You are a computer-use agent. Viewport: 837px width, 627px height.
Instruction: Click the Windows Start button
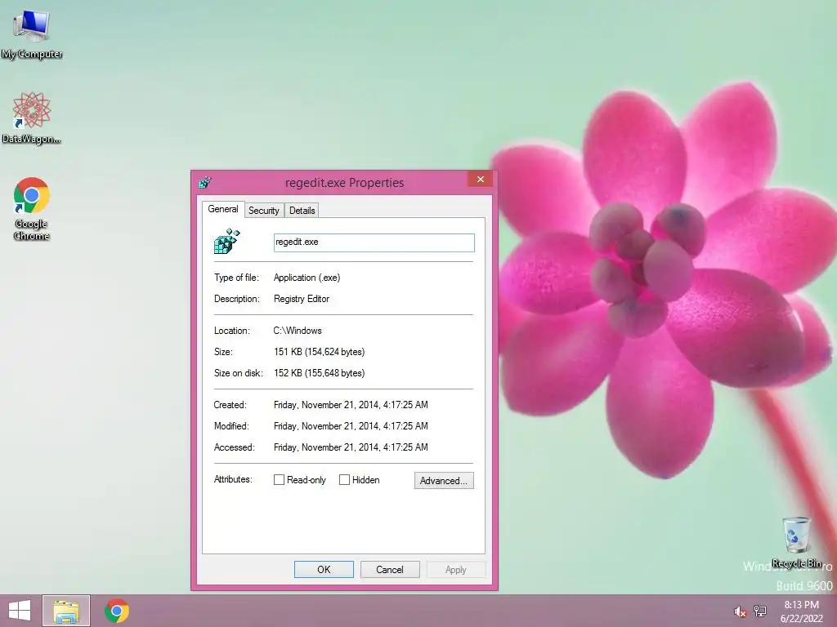click(x=20, y=611)
